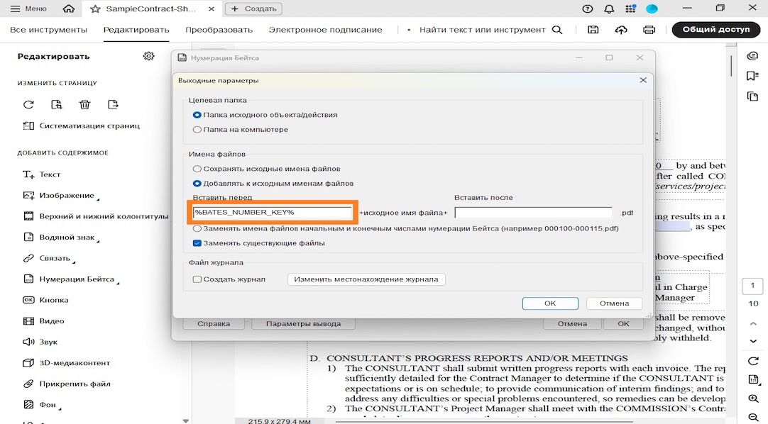
Task: Click the upload to cloud icon
Action: coord(621,30)
